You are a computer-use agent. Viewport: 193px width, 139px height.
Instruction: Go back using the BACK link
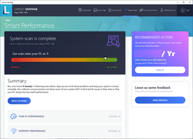pos(7,20)
